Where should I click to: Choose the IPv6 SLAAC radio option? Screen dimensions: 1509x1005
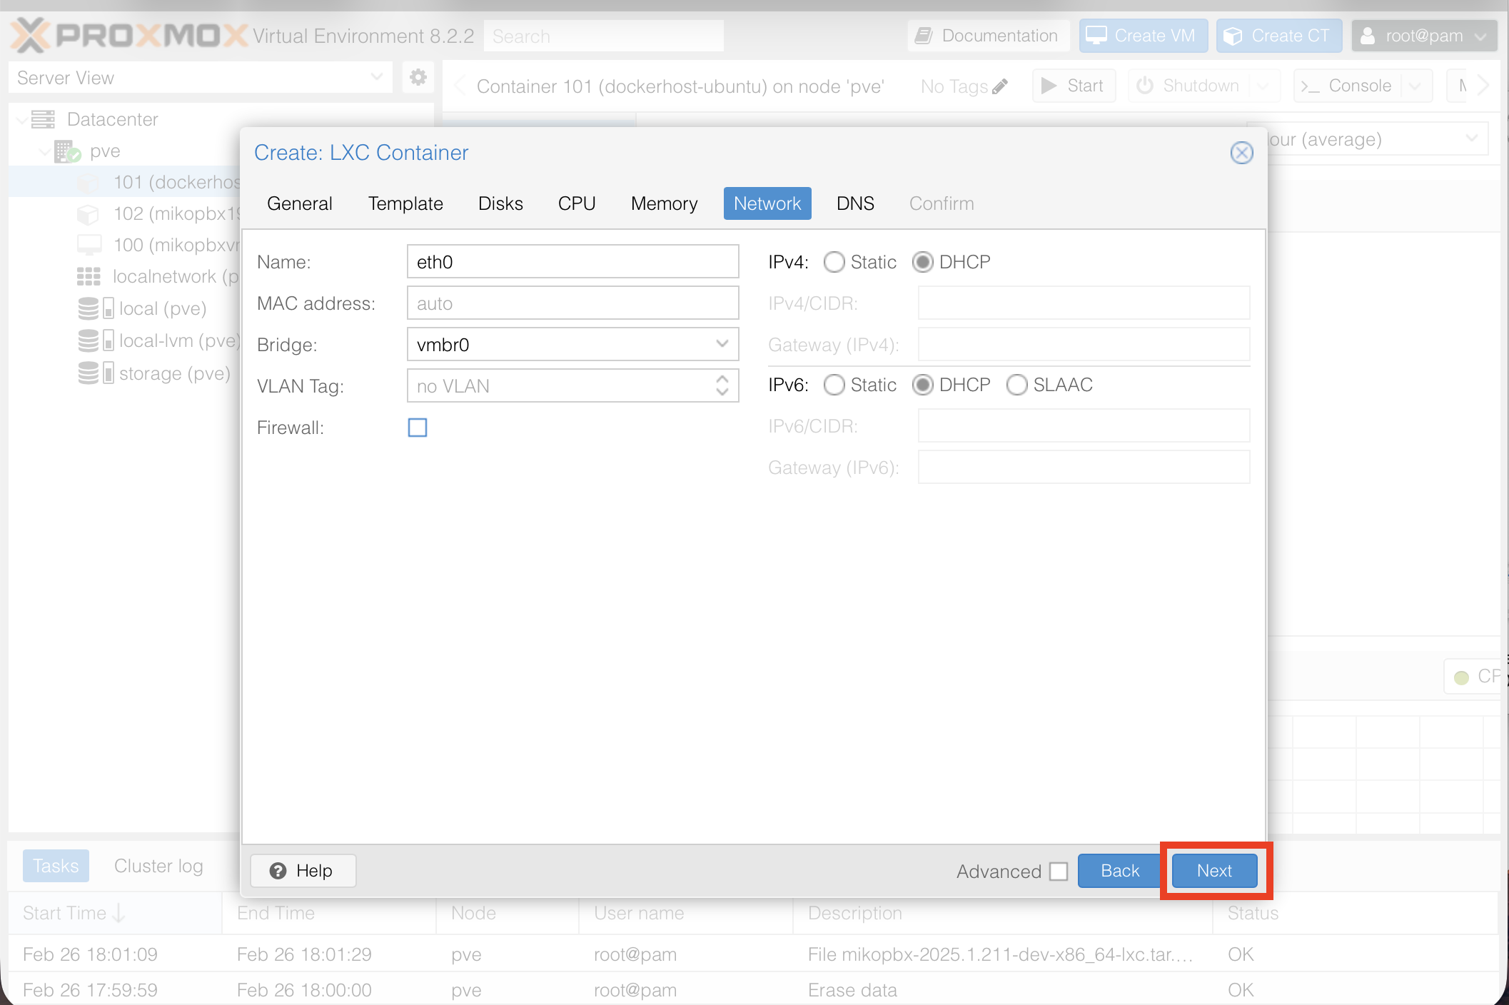pyautogui.click(x=1016, y=385)
